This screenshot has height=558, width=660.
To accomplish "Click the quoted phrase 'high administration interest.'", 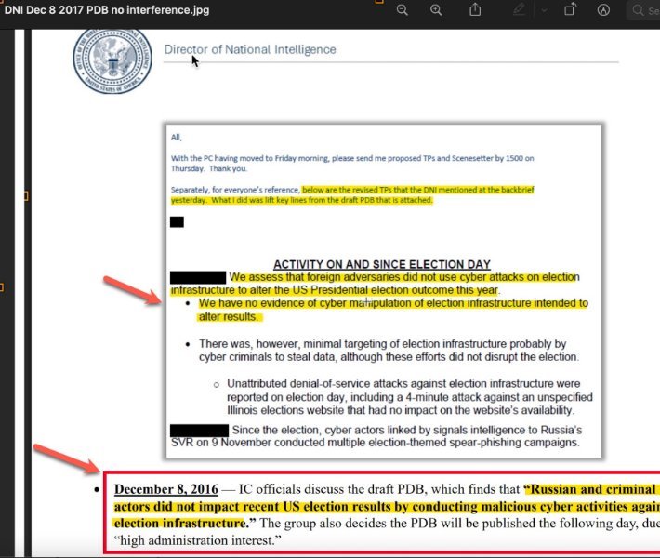I will 197,540.
